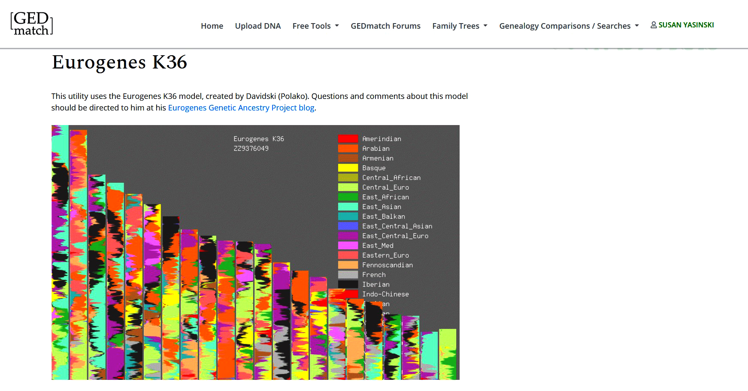Click the 'Amerindian' legend label
This screenshot has height=391, width=748.
[x=382, y=139]
